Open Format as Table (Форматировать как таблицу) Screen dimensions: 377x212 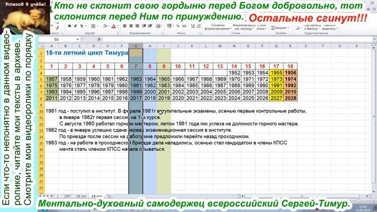(x=244, y=27)
